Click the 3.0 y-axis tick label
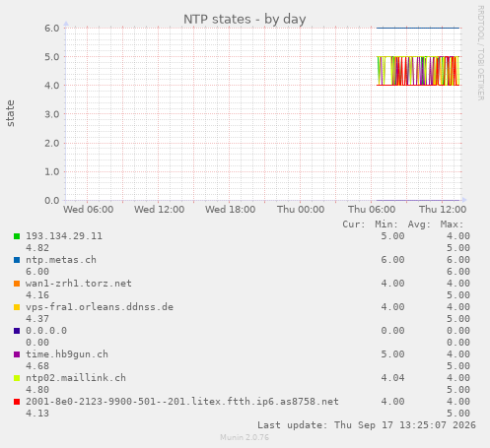The width and height of the screenshot is (490, 448). [52, 114]
